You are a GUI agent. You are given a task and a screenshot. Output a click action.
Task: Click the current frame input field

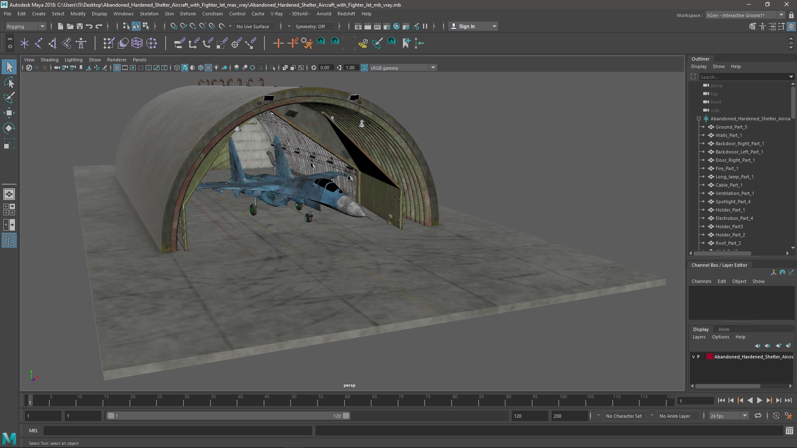pyautogui.click(x=695, y=401)
